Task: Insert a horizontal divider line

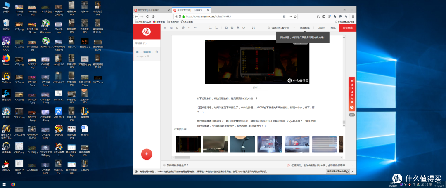Action: click(201, 28)
